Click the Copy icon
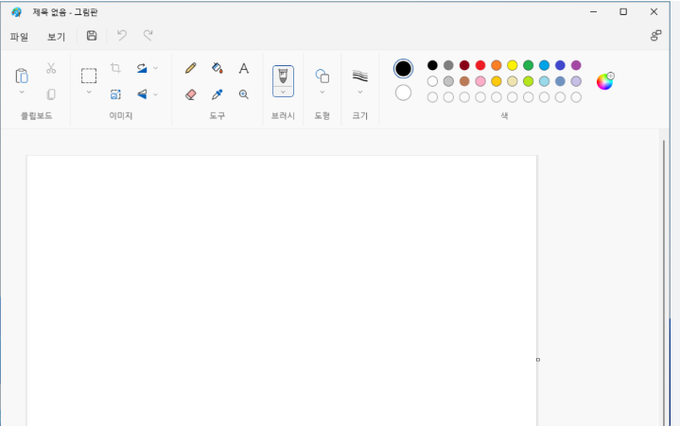Screen dimensions: 680x426 (x=51, y=94)
